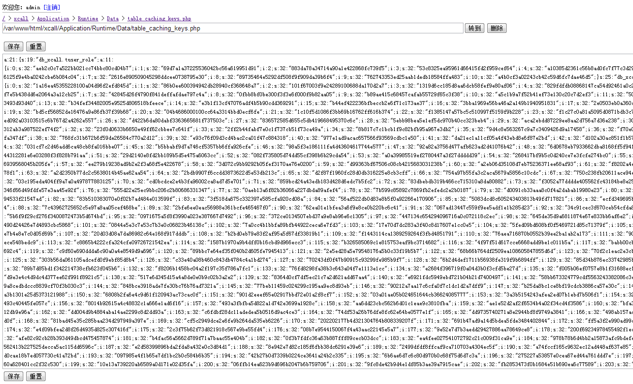The height and width of the screenshot is (384, 633).
Task: Open the Data breadcrumb link
Action: coord(113,18)
